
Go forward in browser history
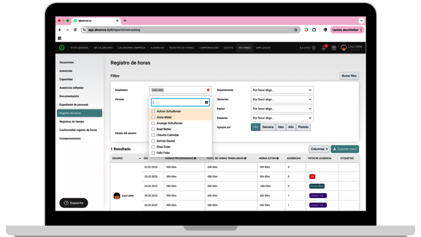67,30
